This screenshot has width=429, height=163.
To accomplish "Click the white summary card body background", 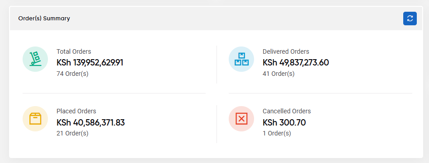I will [216, 94].
